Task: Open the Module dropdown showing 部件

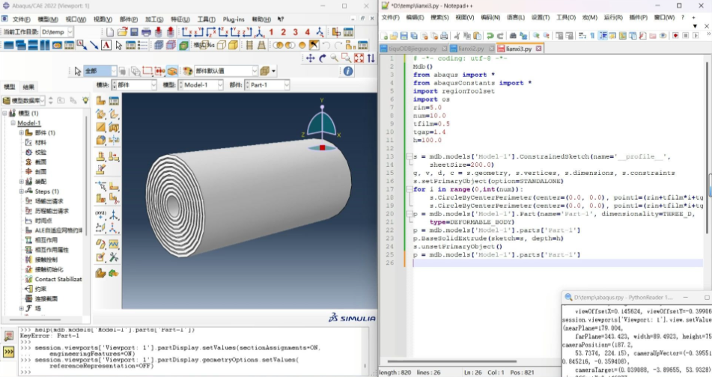Action: 153,85
